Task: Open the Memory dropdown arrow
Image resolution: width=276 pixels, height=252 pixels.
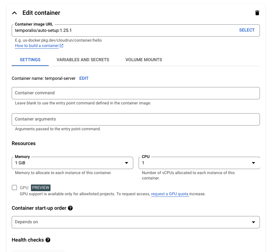Action: pyautogui.click(x=127, y=163)
